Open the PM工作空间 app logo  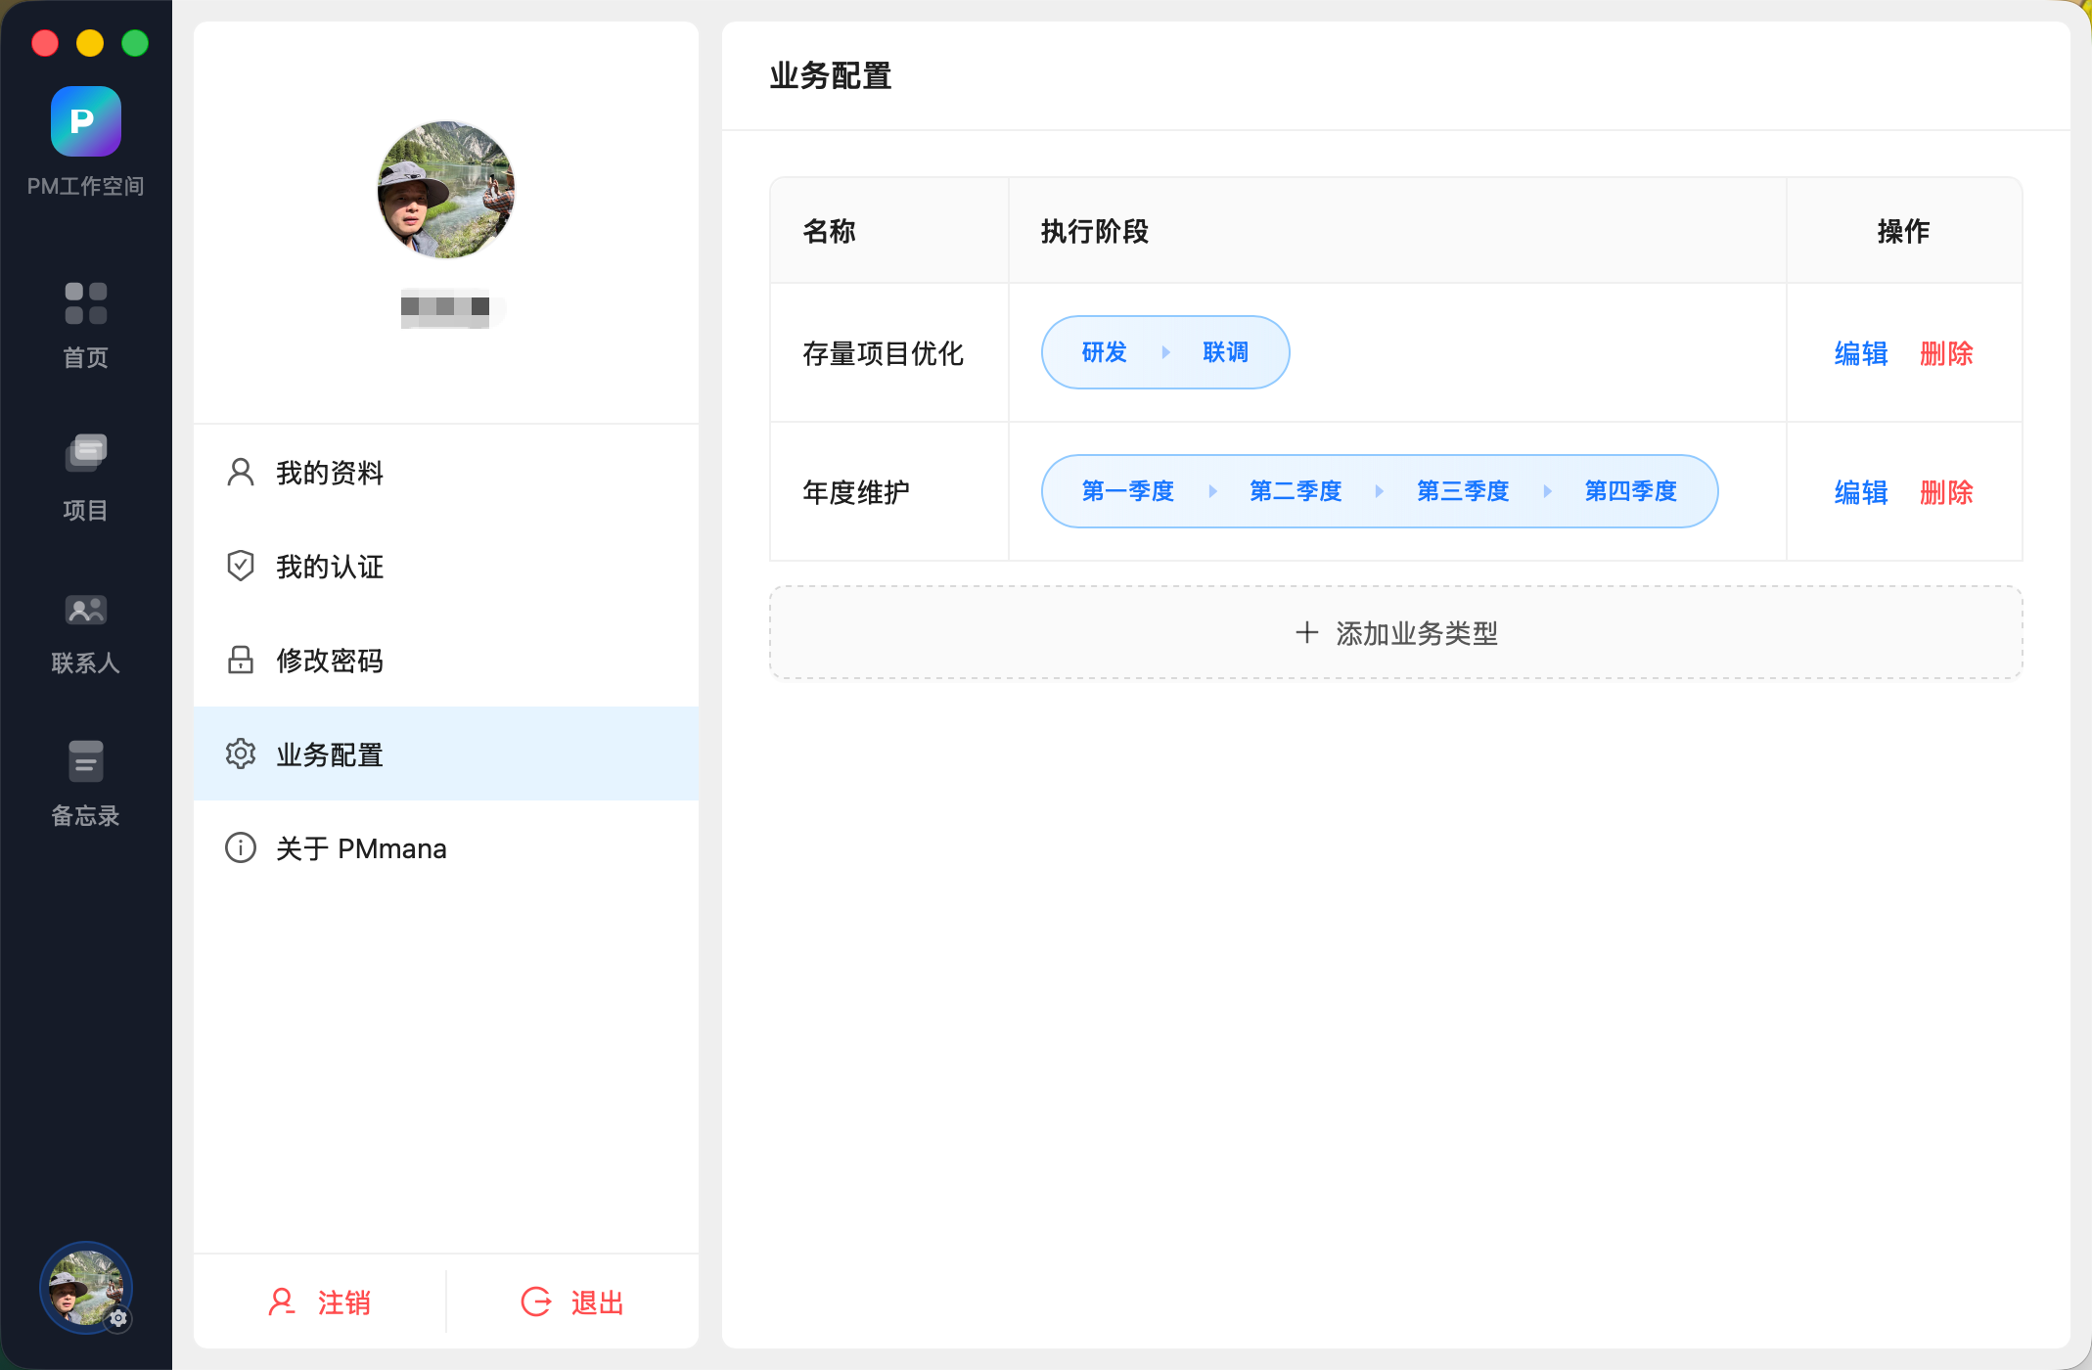coord(86,121)
